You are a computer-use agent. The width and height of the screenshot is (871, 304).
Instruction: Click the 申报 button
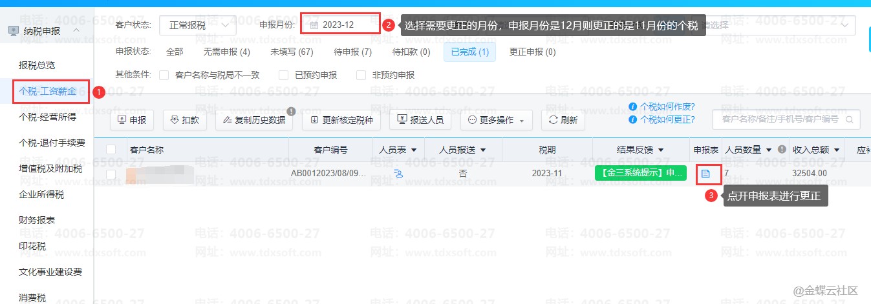132,120
